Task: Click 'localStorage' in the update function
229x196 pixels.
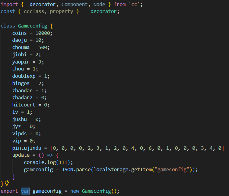Action: (111, 170)
